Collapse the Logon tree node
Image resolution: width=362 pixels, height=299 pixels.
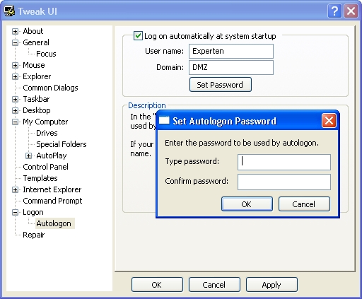tap(15, 212)
